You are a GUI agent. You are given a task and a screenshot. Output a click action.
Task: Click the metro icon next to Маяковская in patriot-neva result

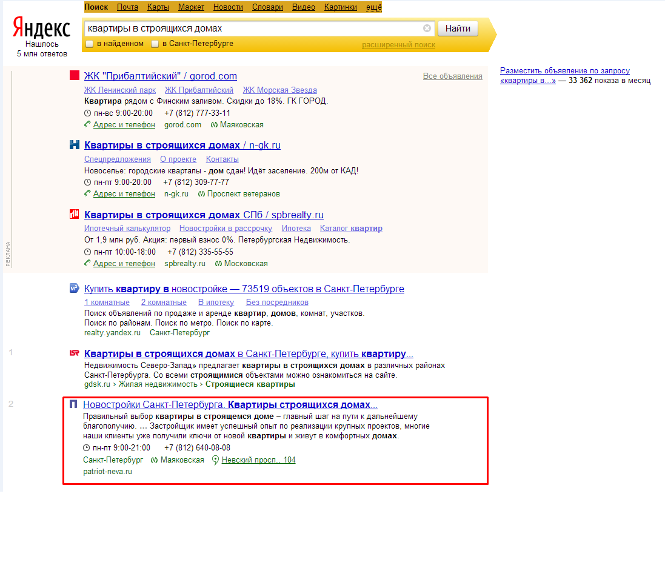click(x=155, y=460)
